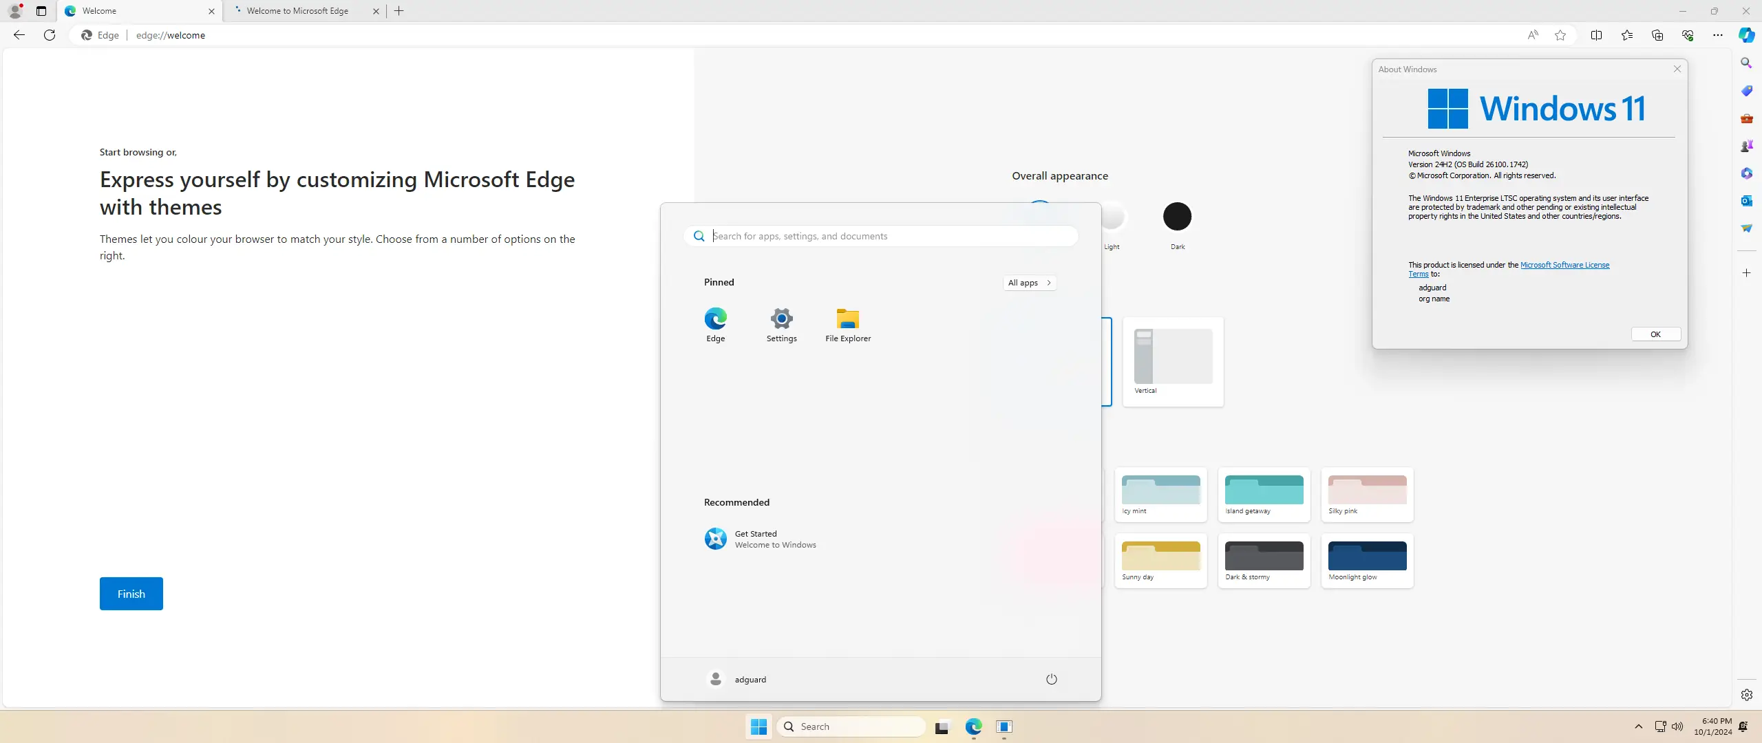This screenshot has height=743, width=1762.
Task: Pick the Moonlight glow theme swatch
Action: coord(1367,557)
